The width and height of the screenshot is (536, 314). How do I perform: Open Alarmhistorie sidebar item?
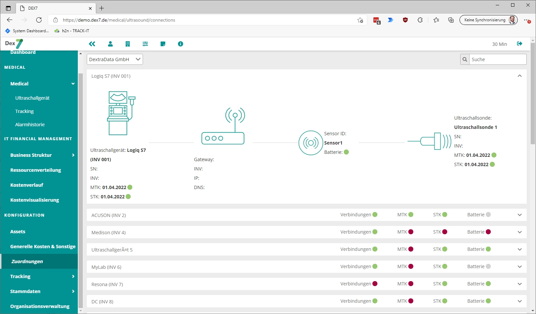click(x=30, y=125)
